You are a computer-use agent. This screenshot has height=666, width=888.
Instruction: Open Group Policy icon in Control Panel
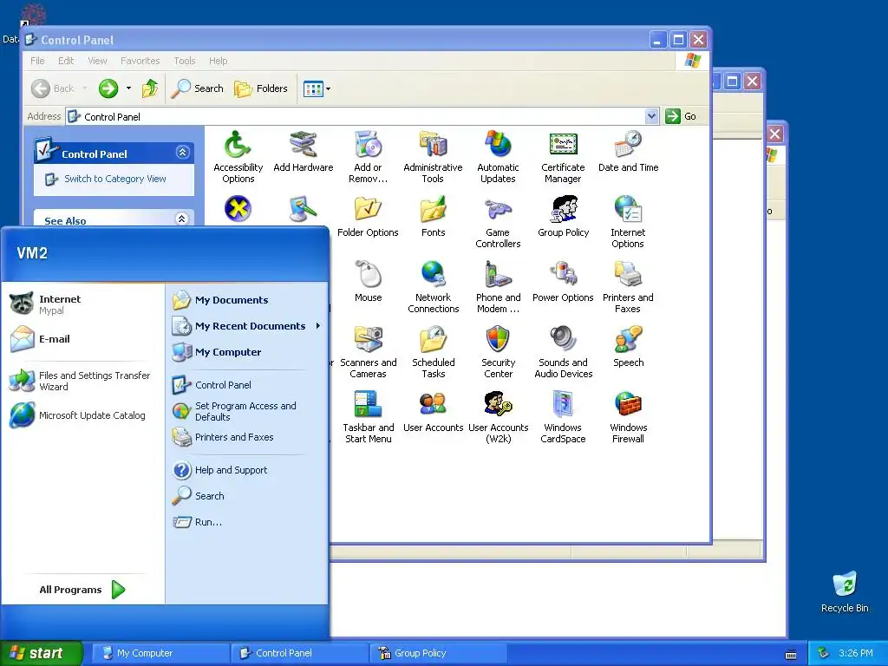point(564,216)
